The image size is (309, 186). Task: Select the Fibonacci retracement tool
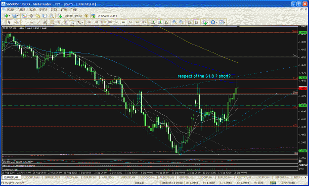pos(52,22)
